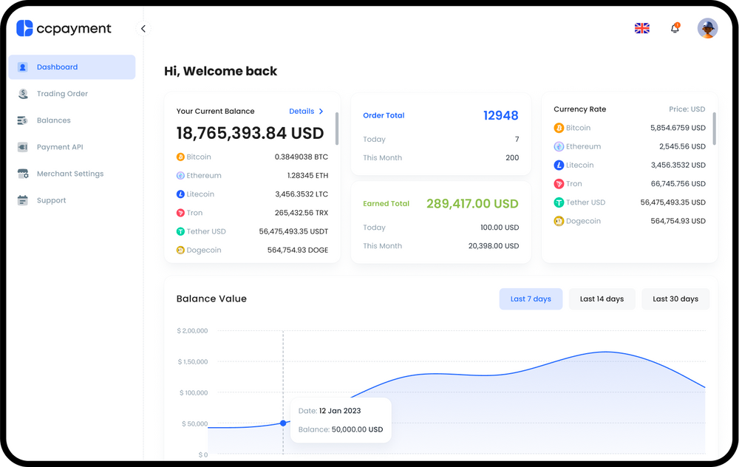Click the Tron icon in Current Balance
This screenshot has height=467, width=739.
[180, 213]
